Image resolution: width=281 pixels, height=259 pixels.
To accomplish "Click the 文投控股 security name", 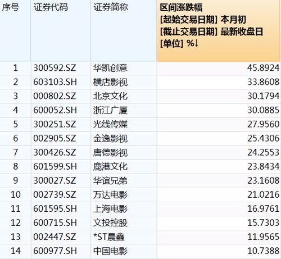I will coord(110,222).
